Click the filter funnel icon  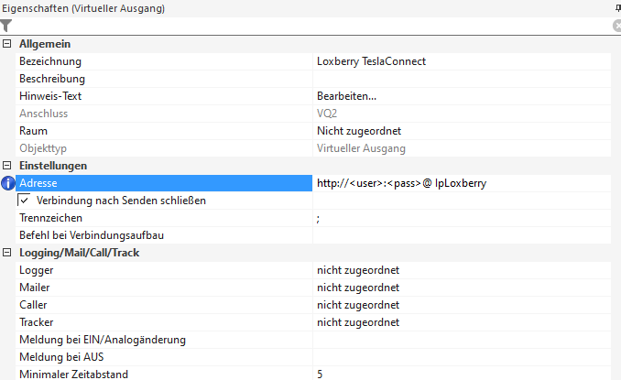tap(5, 26)
